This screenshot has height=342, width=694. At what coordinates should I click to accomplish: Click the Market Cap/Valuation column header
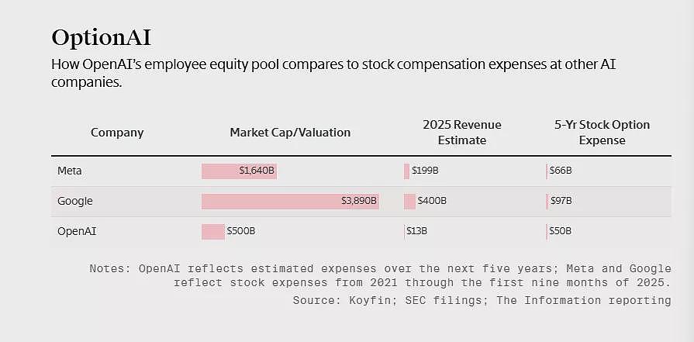[290, 133]
